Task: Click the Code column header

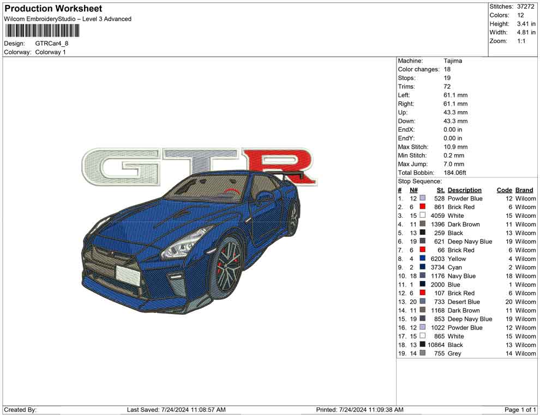Action: [505, 190]
